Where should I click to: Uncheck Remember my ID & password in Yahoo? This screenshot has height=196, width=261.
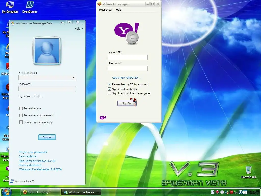[109, 84]
